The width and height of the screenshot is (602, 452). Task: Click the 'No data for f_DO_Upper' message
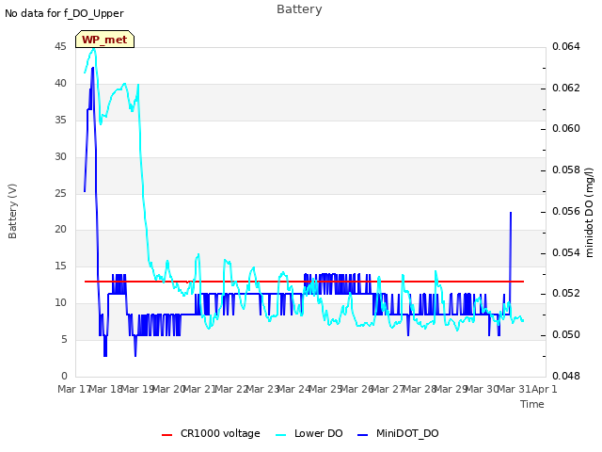coord(64,13)
